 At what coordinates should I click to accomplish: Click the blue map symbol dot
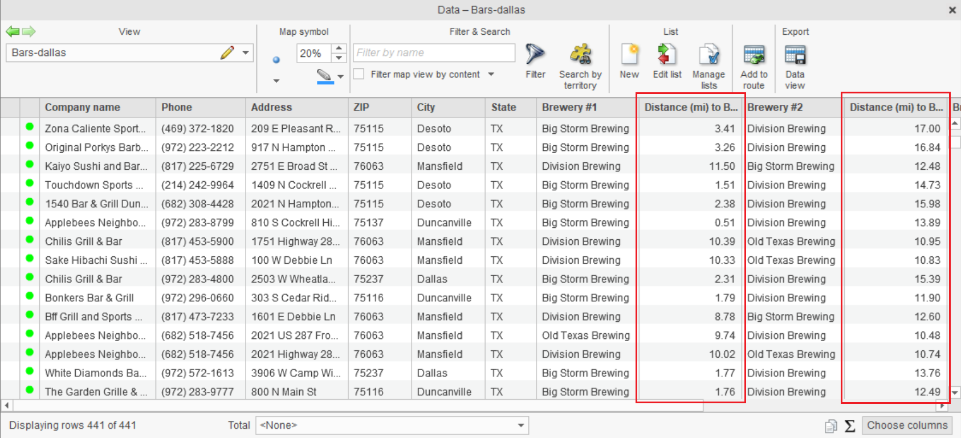[276, 59]
